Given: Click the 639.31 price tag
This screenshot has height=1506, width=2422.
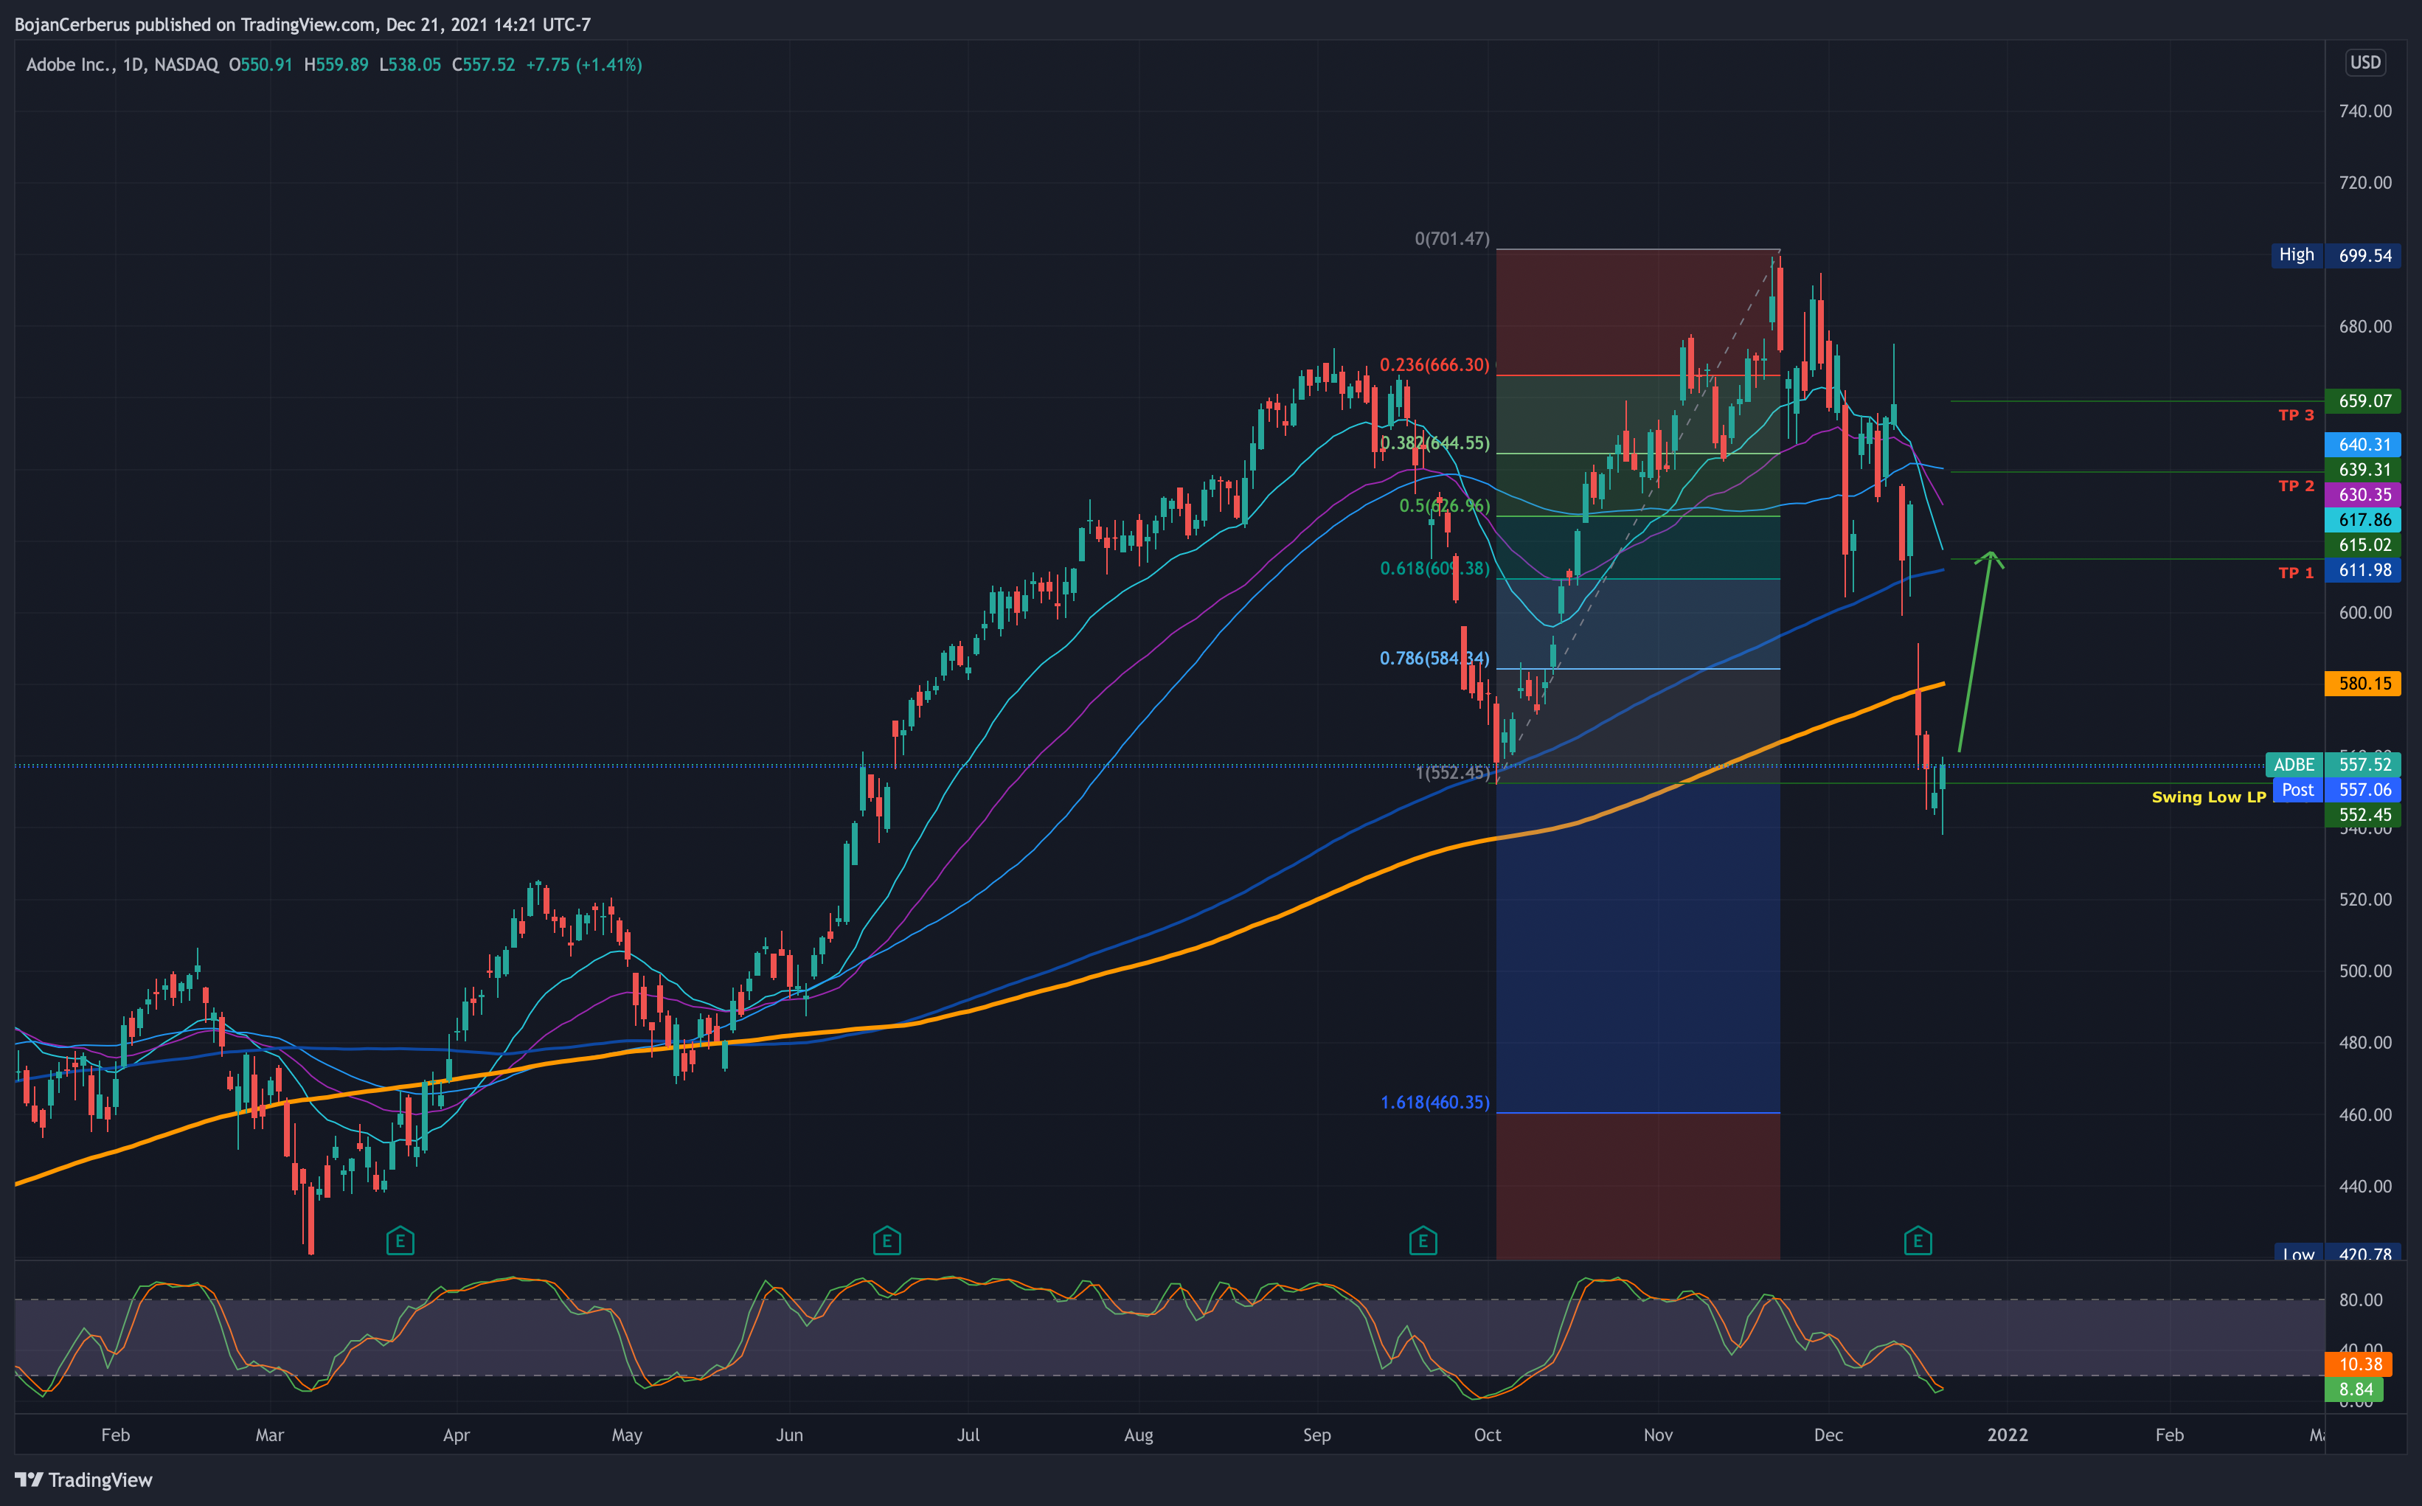Looking at the screenshot, I should click(2363, 469).
